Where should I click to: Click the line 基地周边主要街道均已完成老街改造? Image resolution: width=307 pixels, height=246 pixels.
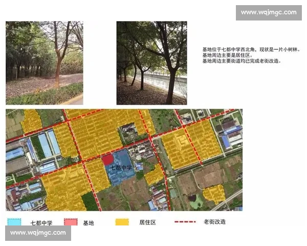coord(242,61)
